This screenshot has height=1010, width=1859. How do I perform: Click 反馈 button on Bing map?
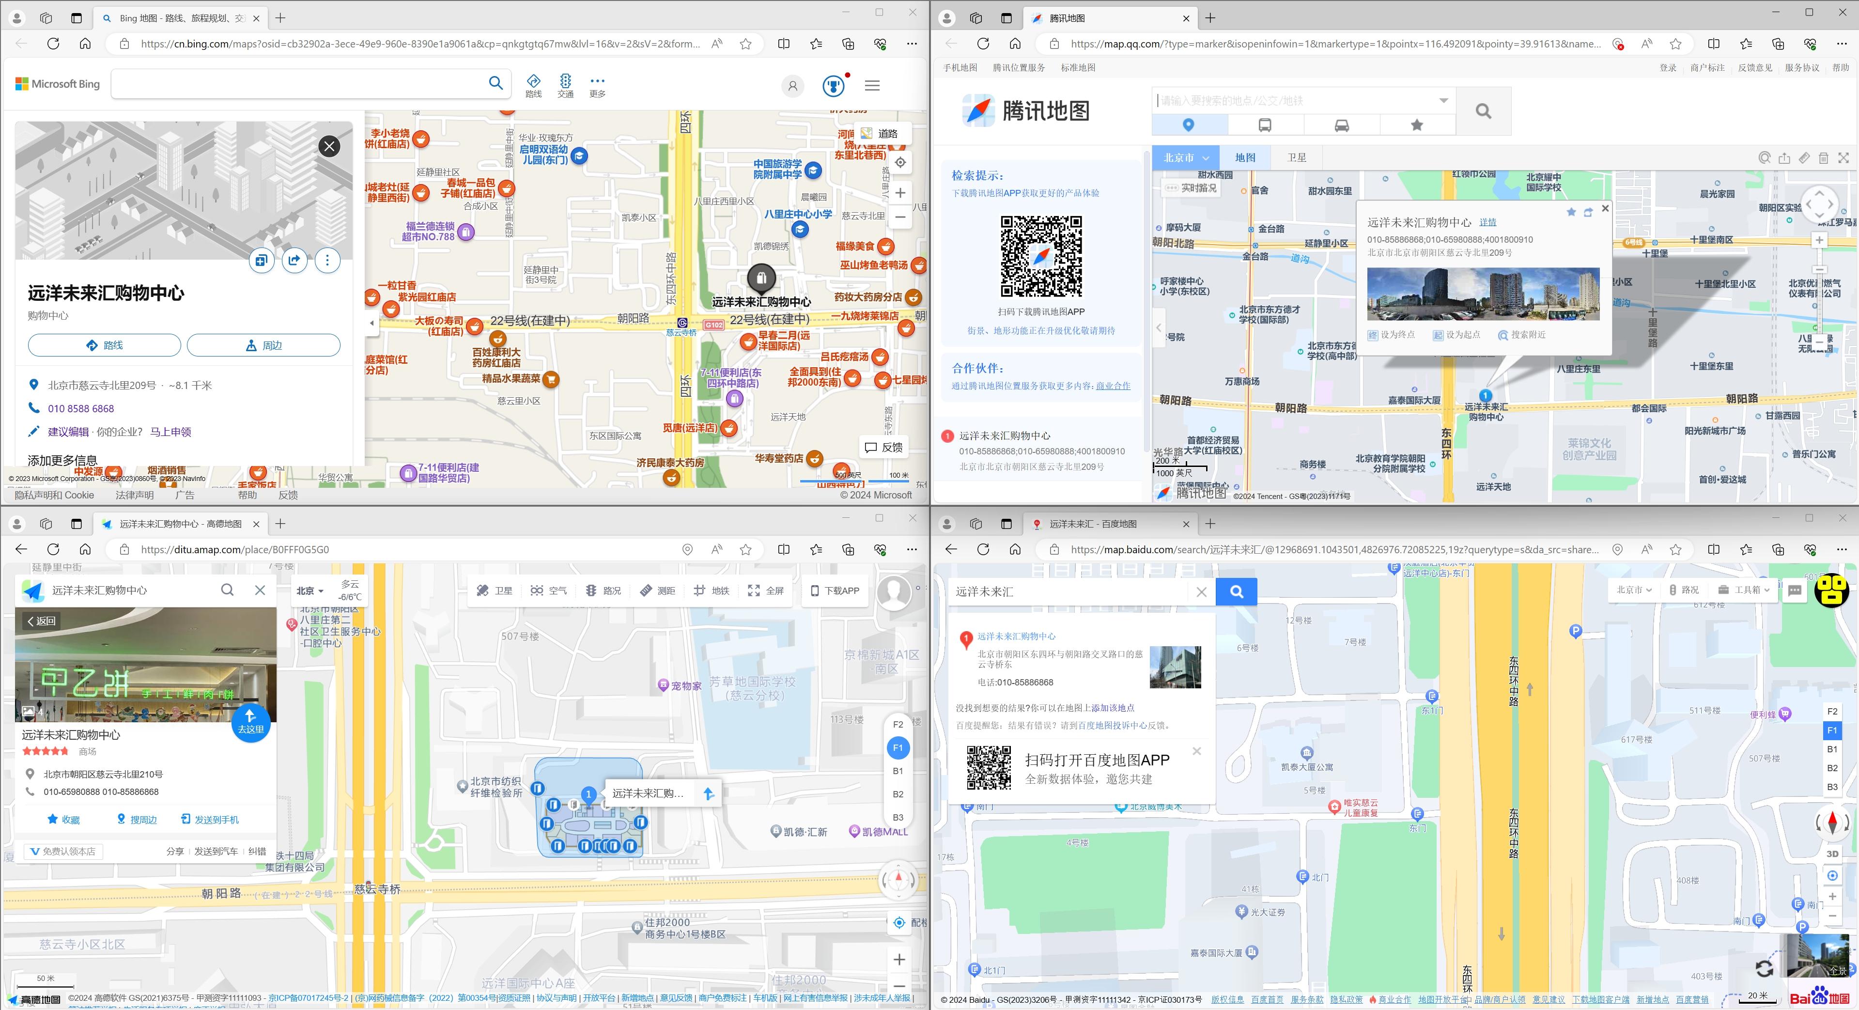coord(883,448)
